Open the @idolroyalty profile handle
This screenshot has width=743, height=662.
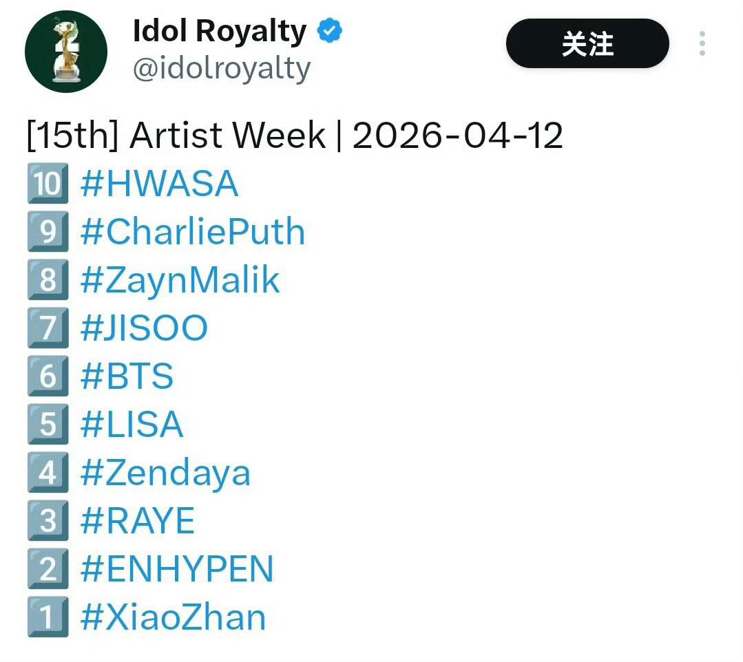[220, 67]
